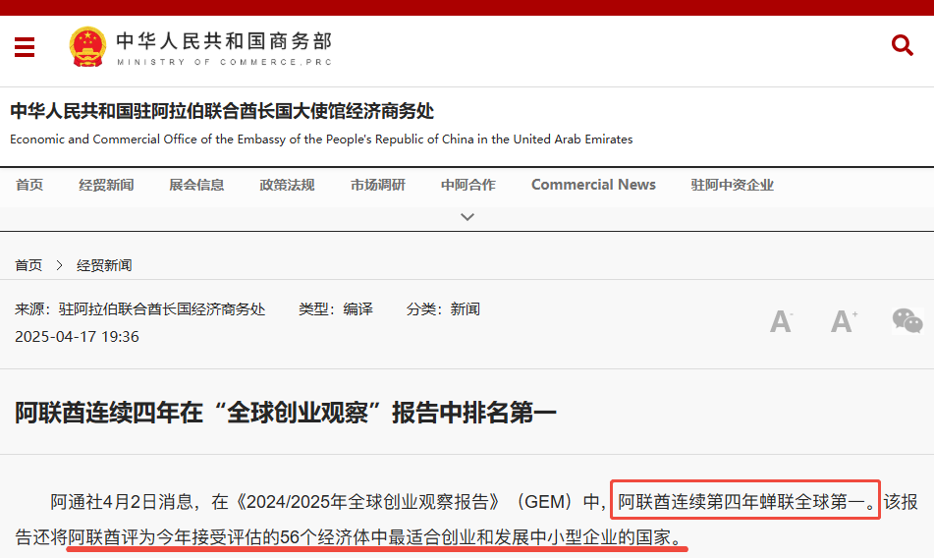The image size is (934, 558).
Task: Click the national emblem logo
Action: tap(87, 47)
